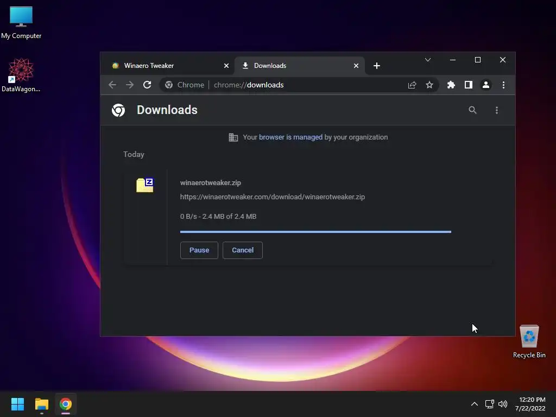Switch to the Winaero Tweaker tab
Image resolution: width=556 pixels, height=417 pixels.
pos(170,66)
